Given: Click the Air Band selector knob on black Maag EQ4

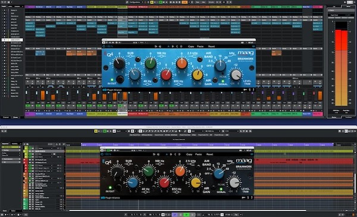Looking at the screenshot, I should (218, 173).
